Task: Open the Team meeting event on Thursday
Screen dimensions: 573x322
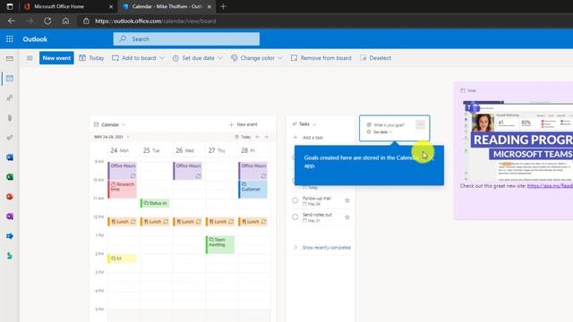Action: tap(219, 244)
